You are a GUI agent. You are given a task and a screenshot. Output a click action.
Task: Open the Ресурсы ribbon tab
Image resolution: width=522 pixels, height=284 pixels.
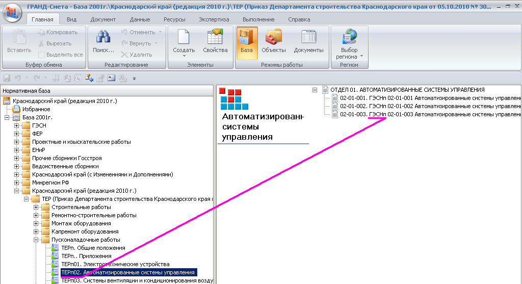click(x=174, y=19)
